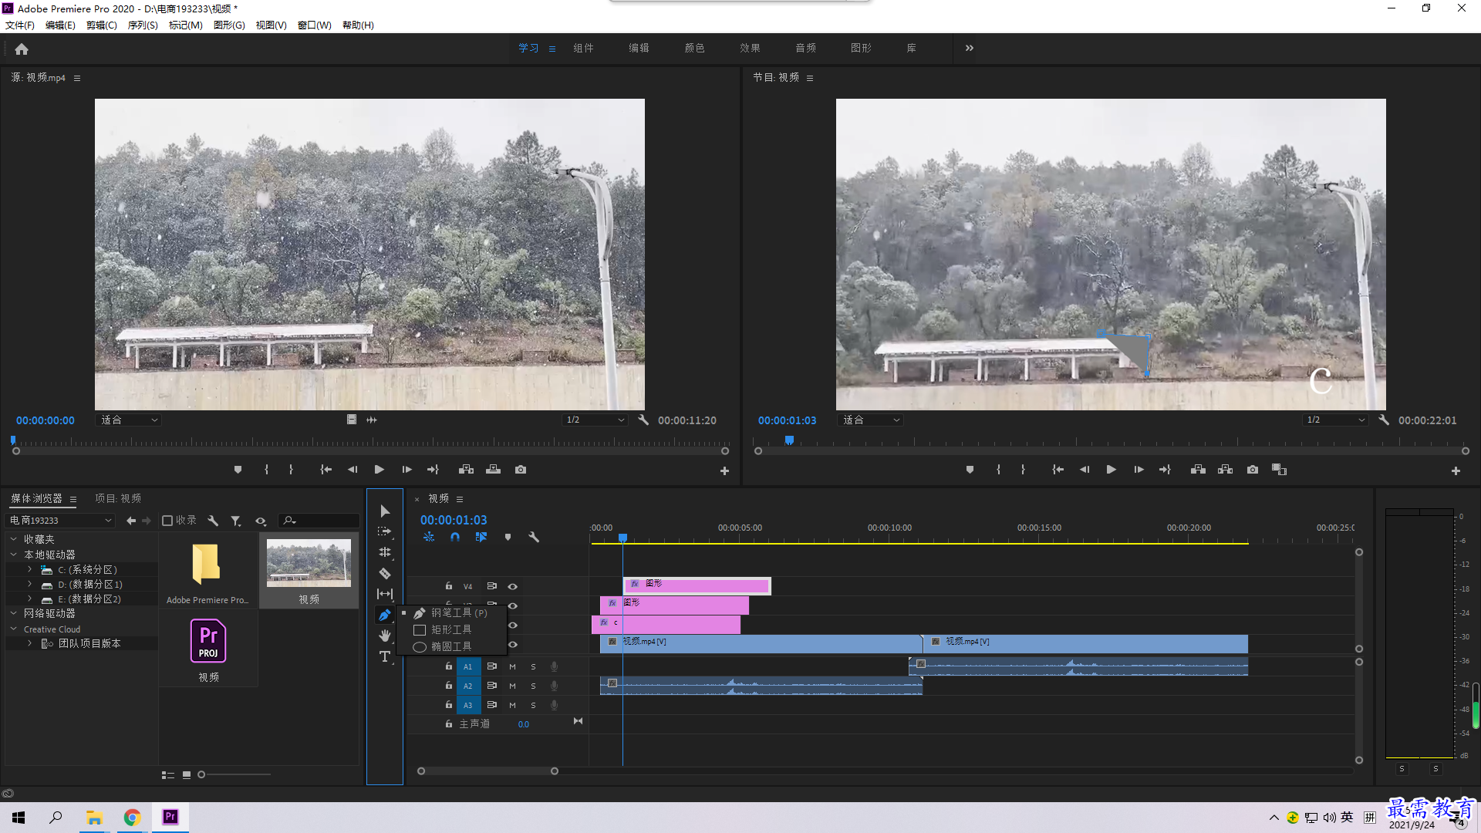Screen dimensions: 1481x833
Task: Open Media Browser filter funnel
Action: (236, 521)
